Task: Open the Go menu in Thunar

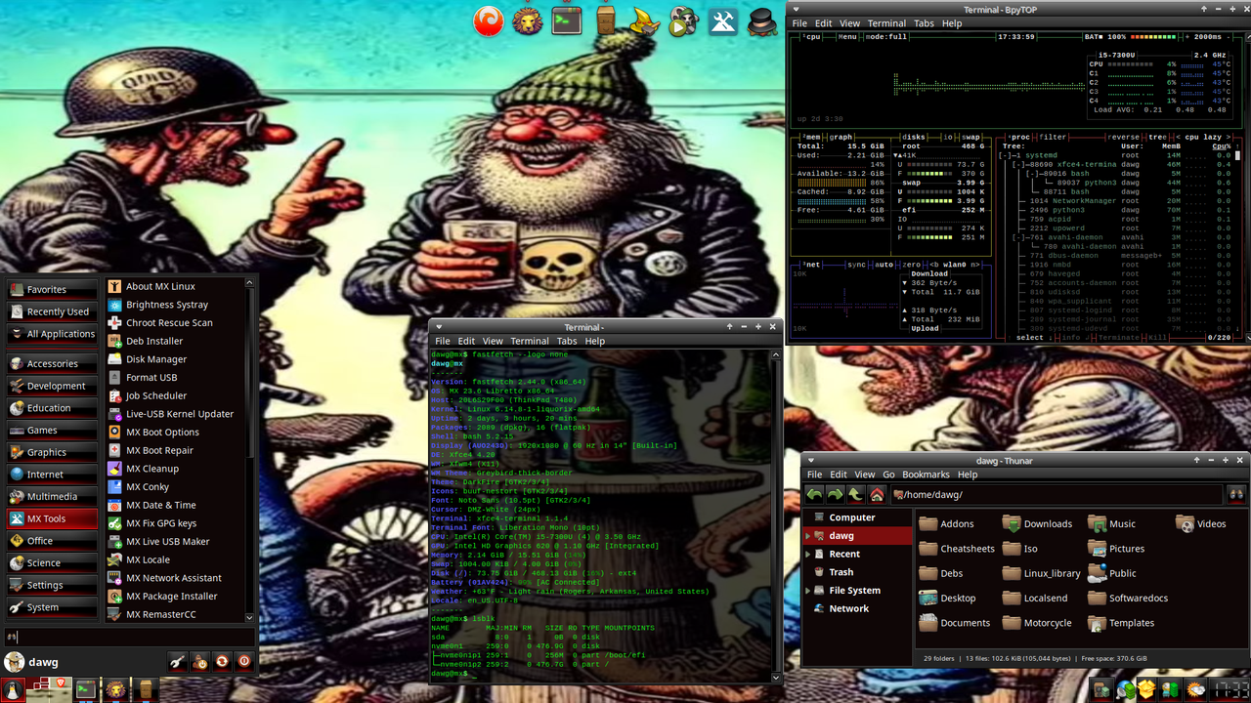Action: (x=888, y=475)
